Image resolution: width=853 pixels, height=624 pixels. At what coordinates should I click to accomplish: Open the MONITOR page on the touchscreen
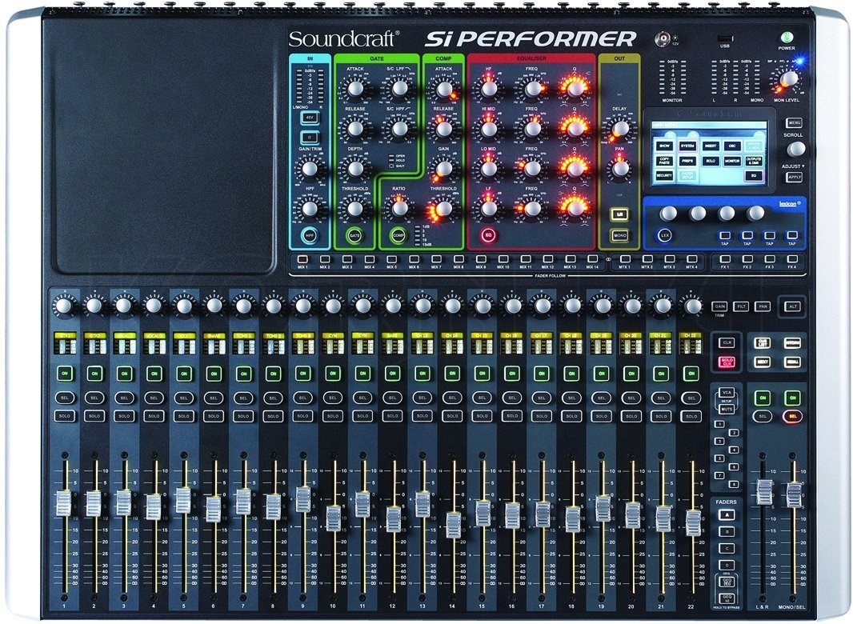(x=732, y=161)
